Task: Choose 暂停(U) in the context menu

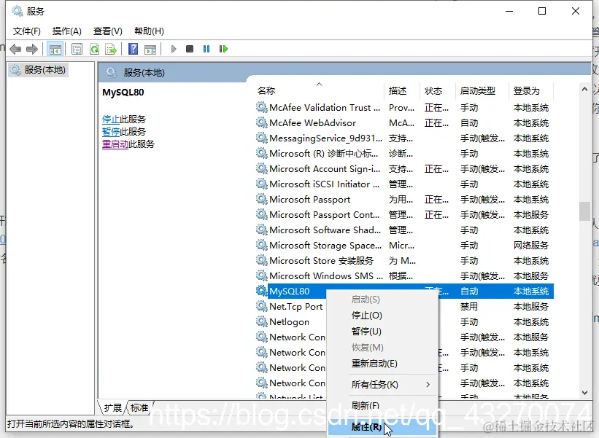Action: coord(382,331)
